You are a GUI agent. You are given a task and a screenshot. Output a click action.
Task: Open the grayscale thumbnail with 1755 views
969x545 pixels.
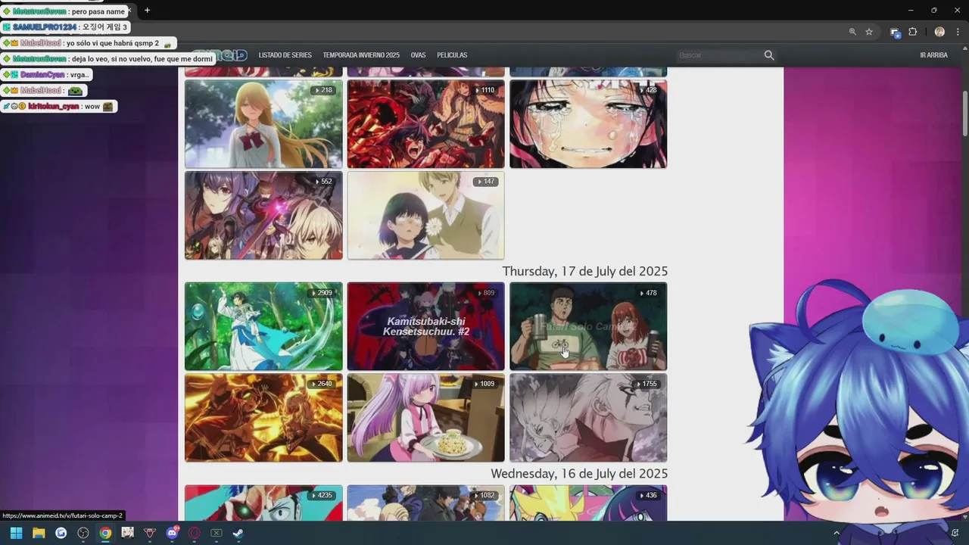click(x=588, y=418)
